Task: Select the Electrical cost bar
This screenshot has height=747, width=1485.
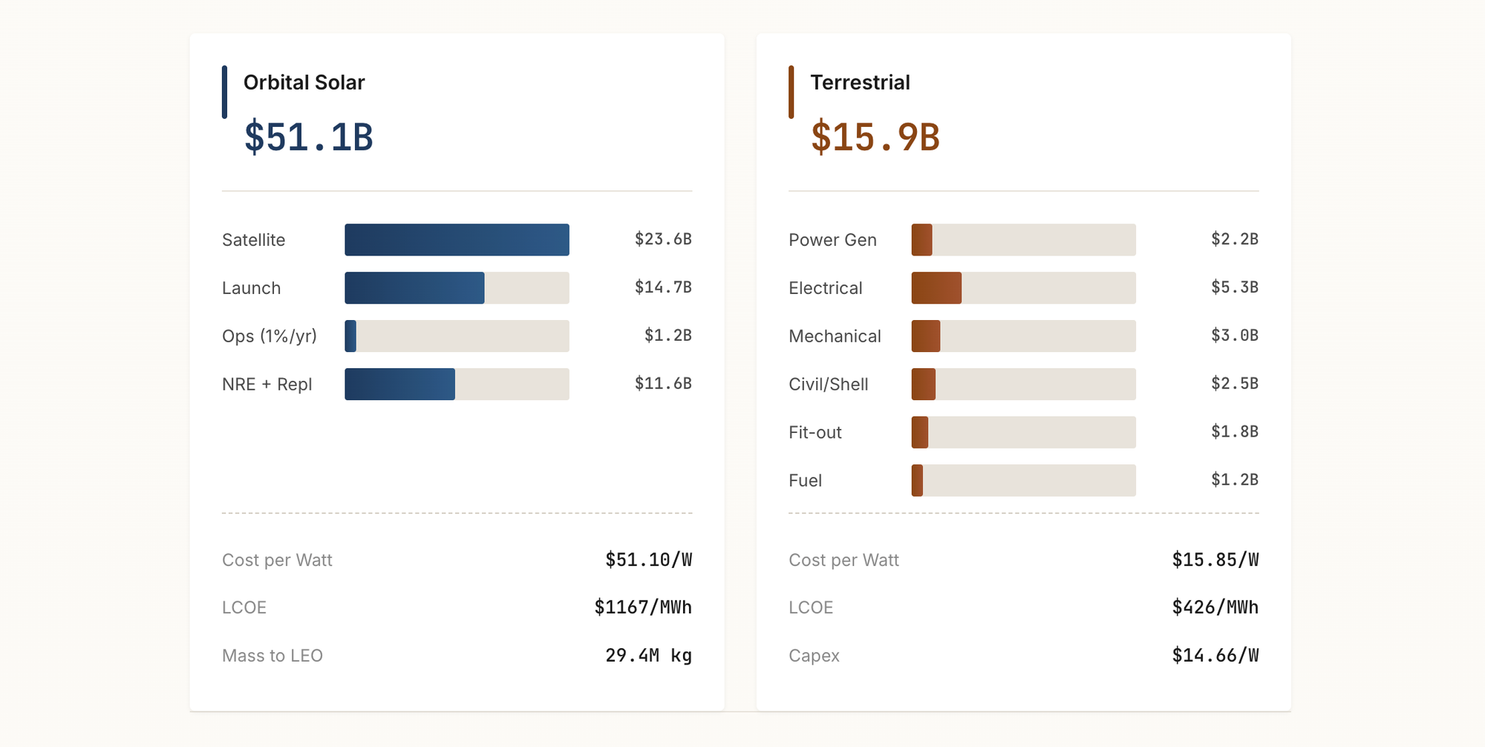Action: [x=1023, y=288]
